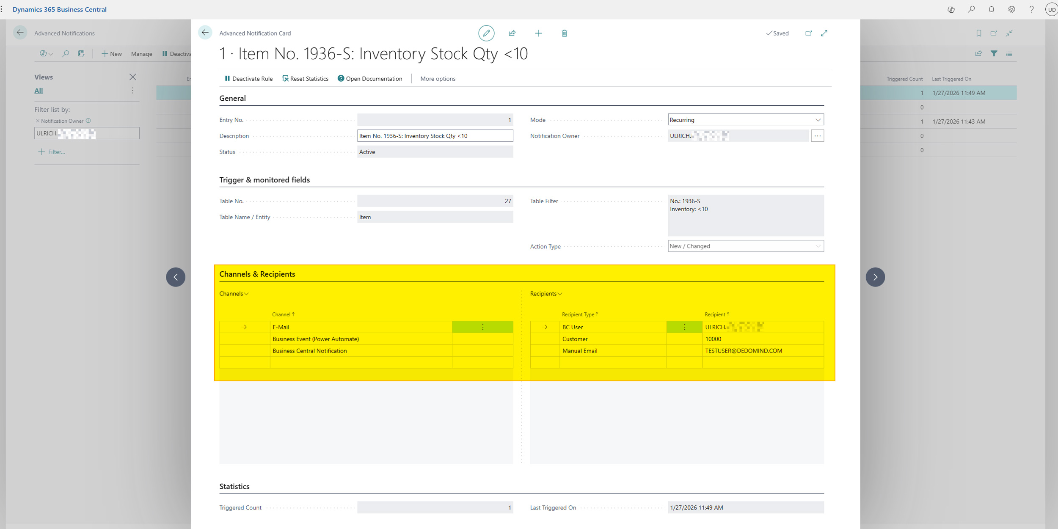The width and height of the screenshot is (1058, 529).
Task: Open the settings gear in the top bar
Action: click(x=1011, y=9)
